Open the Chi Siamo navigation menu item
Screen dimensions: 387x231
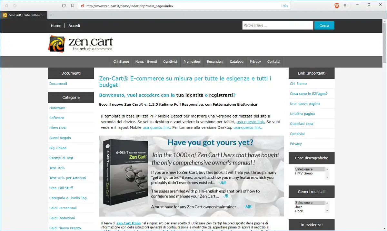click(121, 61)
